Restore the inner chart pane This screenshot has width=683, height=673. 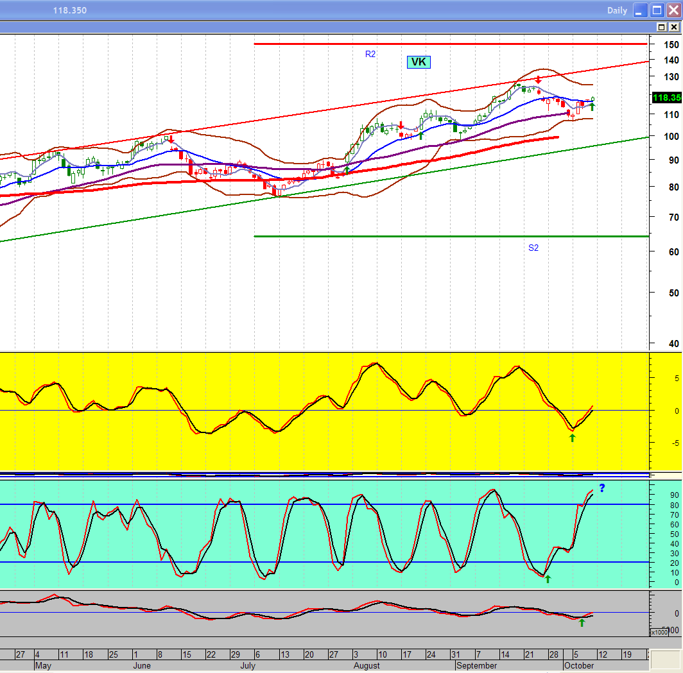point(661,27)
